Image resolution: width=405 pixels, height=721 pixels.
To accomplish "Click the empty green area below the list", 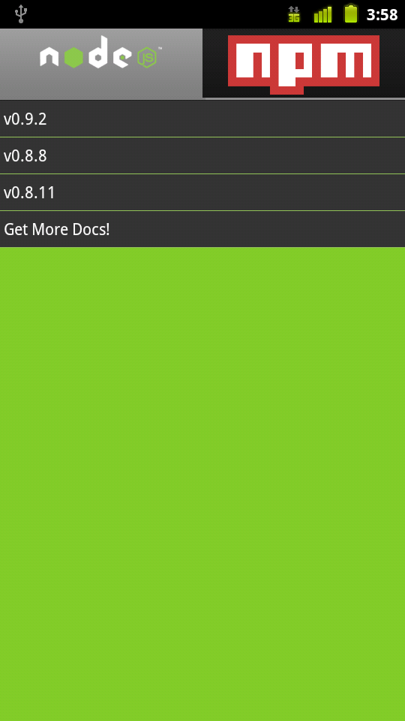I will (x=202, y=484).
